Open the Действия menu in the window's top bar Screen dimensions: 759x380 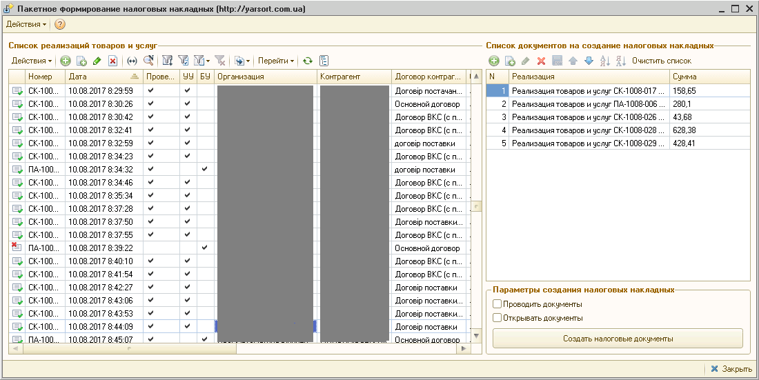(26, 23)
